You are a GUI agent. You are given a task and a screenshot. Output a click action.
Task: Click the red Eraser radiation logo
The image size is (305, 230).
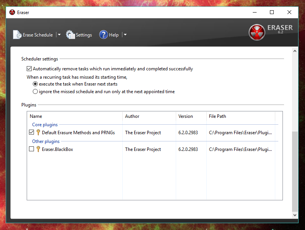[x=257, y=32]
